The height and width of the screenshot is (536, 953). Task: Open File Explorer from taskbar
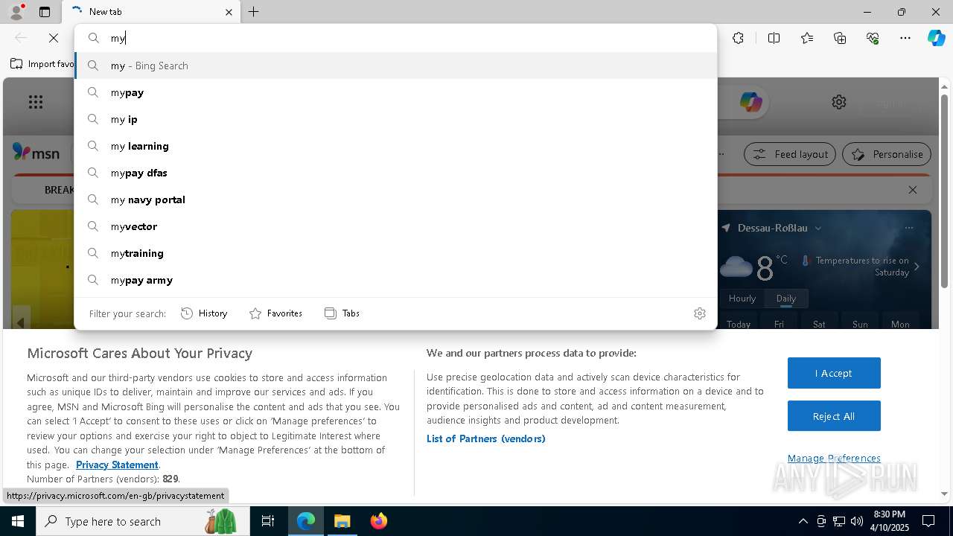342,521
